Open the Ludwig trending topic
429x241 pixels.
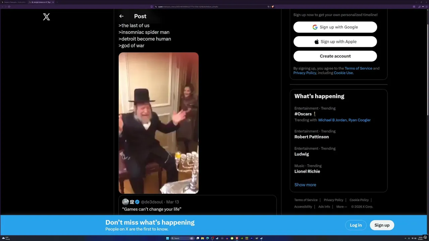coord(302,154)
